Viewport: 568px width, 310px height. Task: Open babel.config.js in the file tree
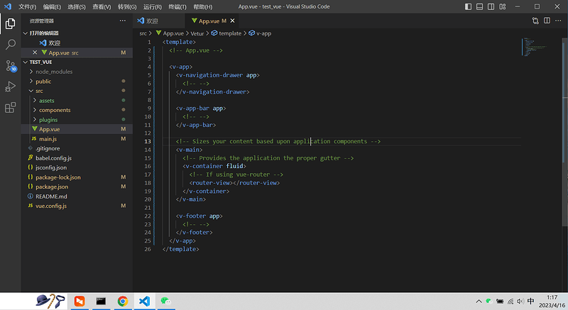tap(54, 158)
